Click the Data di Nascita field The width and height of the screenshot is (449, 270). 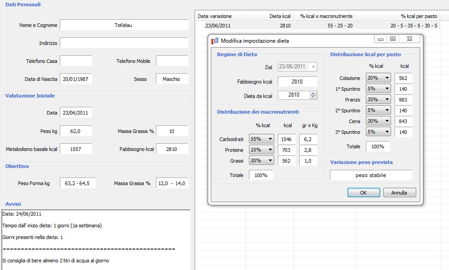(x=76, y=79)
